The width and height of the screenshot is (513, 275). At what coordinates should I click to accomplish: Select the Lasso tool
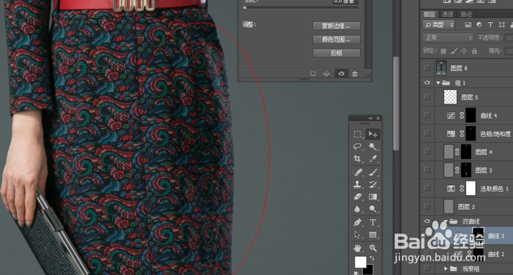click(357, 146)
